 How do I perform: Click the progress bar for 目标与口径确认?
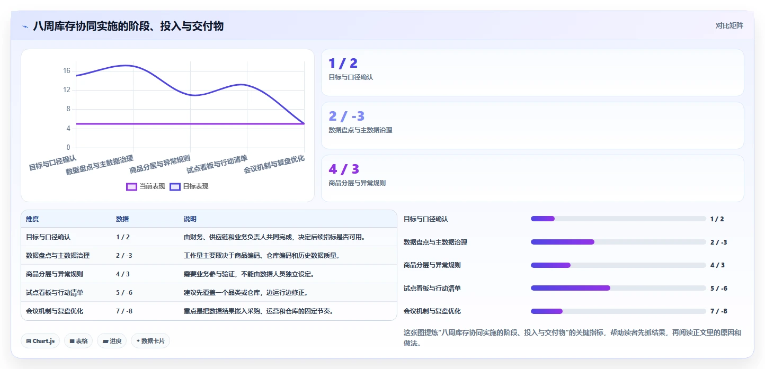pyautogui.click(x=618, y=219)
